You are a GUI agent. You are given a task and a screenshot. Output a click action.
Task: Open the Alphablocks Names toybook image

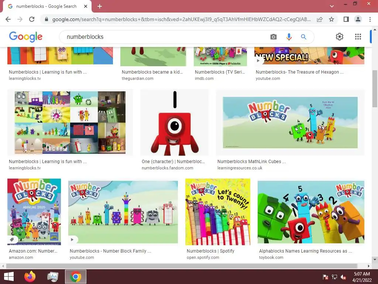311,212
